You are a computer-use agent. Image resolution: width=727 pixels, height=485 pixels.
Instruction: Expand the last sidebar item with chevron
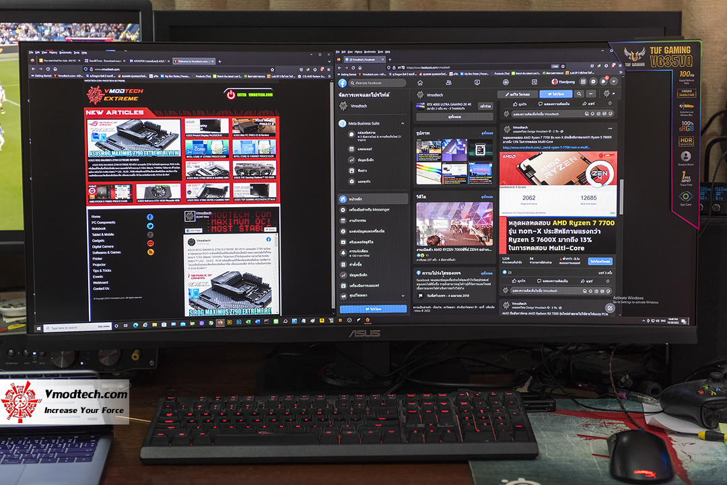coord(403,295)
